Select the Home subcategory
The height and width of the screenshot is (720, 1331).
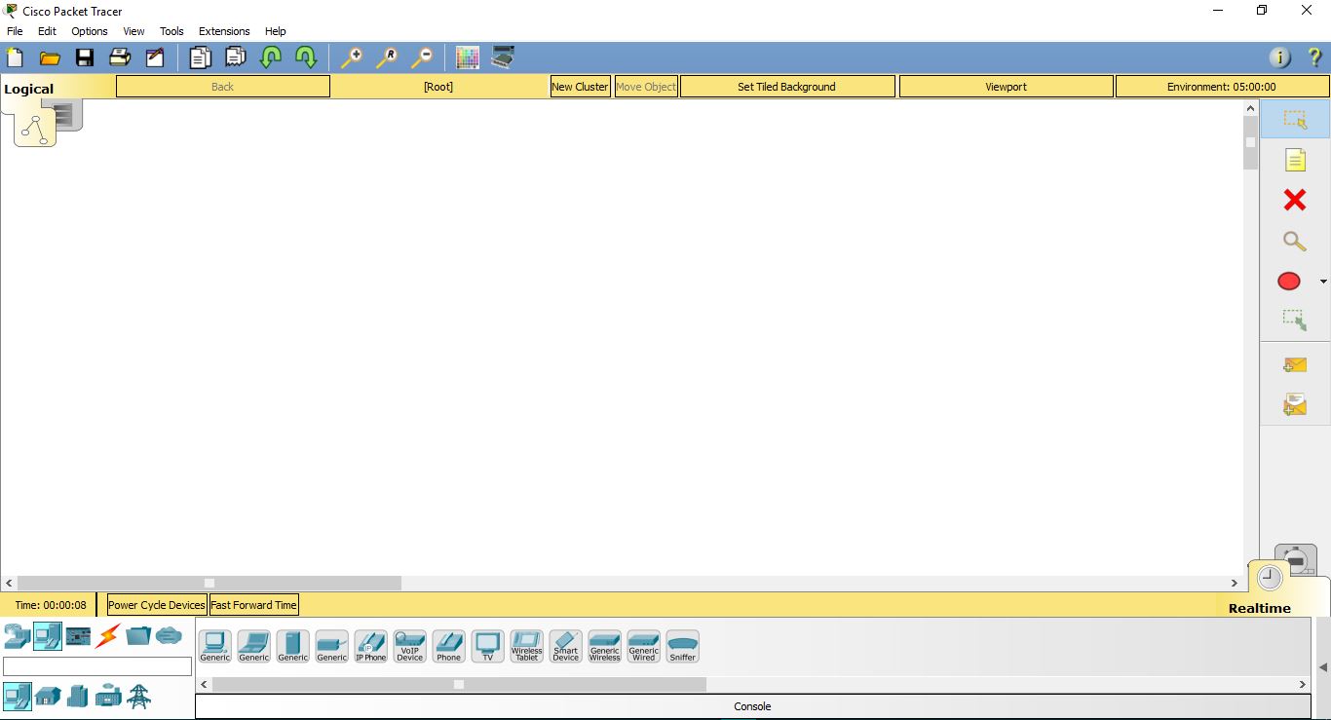48,697
